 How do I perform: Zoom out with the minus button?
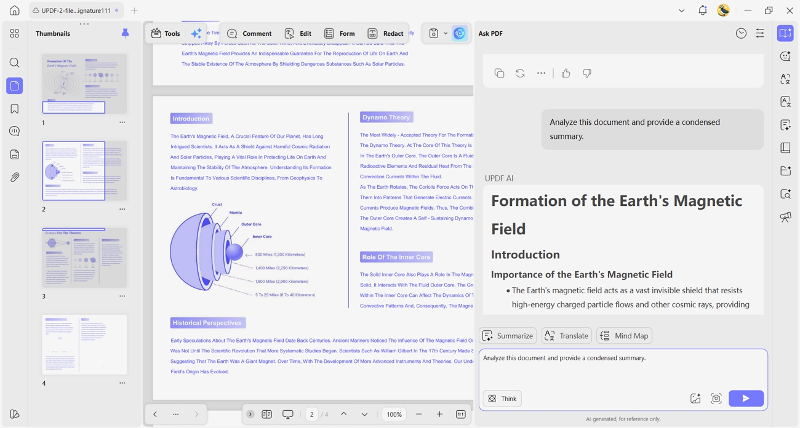pyautogui.click(x=419, y=414)
